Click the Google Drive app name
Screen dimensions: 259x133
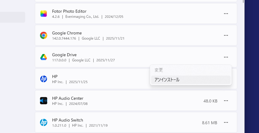coord(64,55)
